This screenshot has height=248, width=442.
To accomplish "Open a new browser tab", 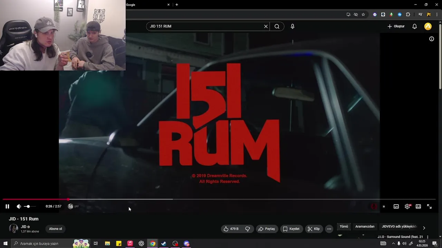I will point(177,5).
